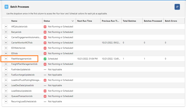Expand the Status column header chevron
186x108 pixels.
click(x=73, y=21)
